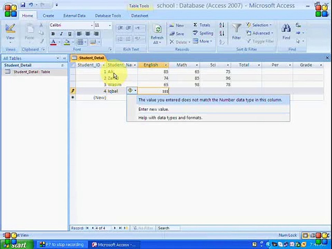The image size is (332, 249).
Task: Open the Font size dropdown showing 11
Action: coord(110,25)
